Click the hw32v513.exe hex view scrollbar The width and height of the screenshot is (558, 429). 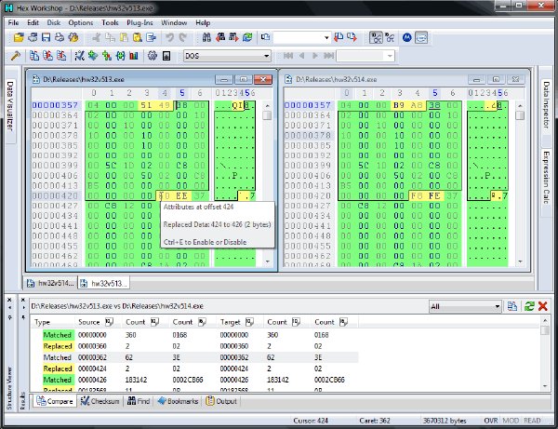(267, 183)
